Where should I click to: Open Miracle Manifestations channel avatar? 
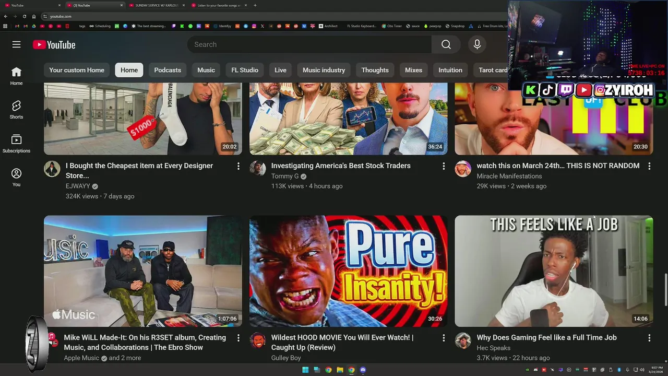pos(463,169)
